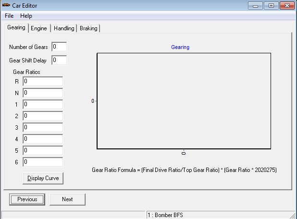Focus the gear 6 ratio field
Viewport: 297px width, 219px height.
pos(43,162)
